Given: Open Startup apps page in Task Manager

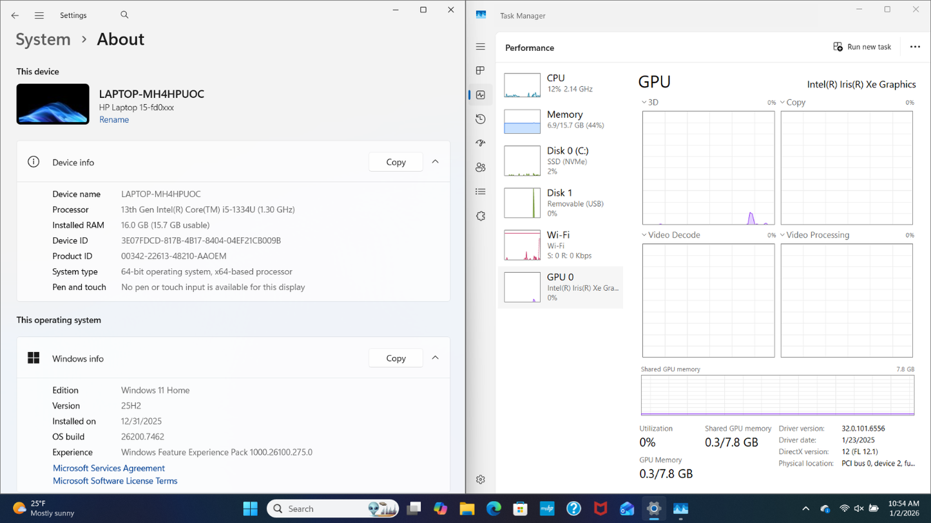Looking at the screenshot, I should [x=481, y=143].
